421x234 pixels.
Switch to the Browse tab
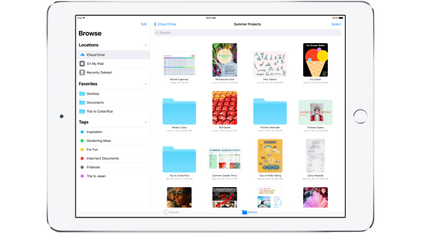(249, 212)
